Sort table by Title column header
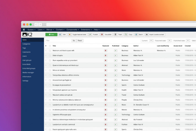The width and height of the screenshot is (196, 131). point(54,46)
